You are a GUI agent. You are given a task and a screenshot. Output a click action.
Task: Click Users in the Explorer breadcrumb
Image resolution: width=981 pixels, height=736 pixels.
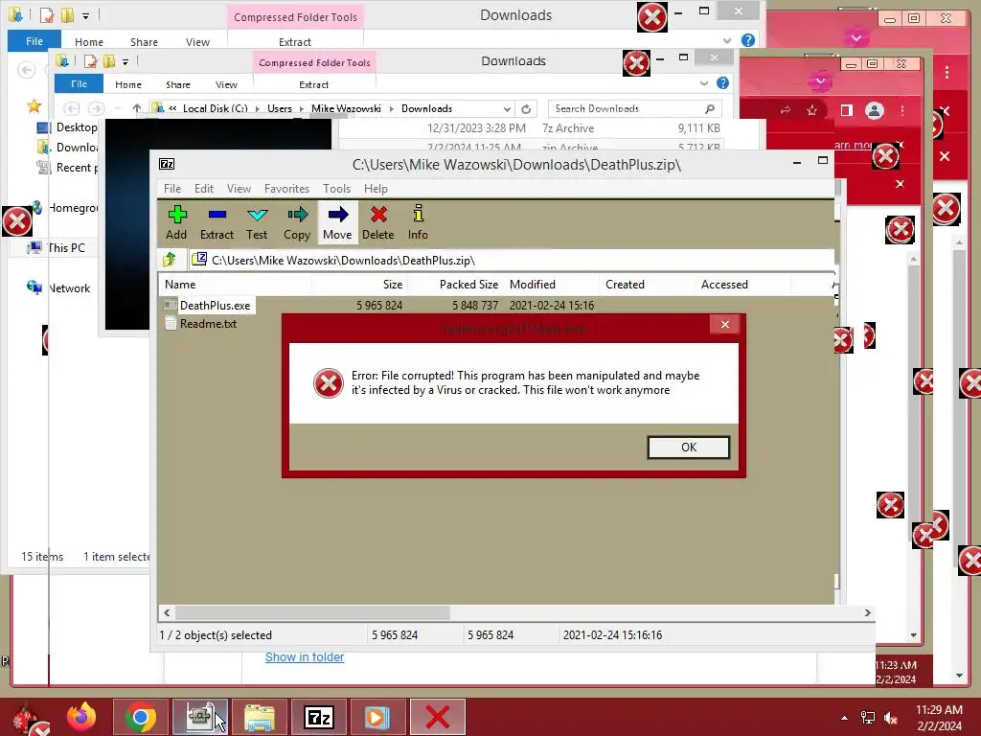click(x=280, y=108)
